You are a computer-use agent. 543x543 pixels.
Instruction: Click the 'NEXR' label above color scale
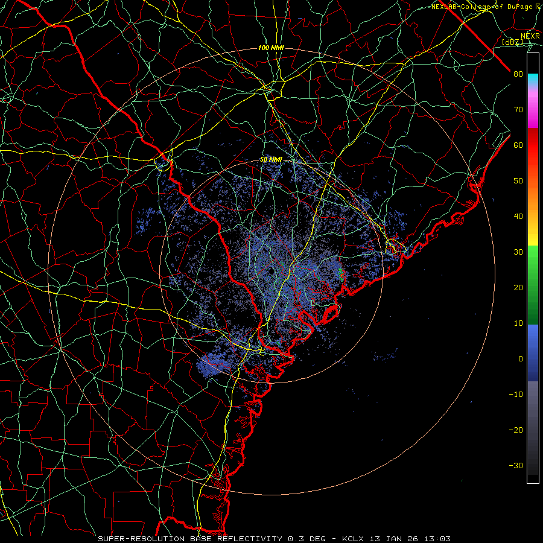530,36
